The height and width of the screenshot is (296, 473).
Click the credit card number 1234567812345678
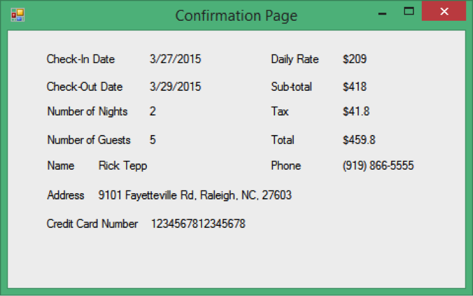pyautogui.click(x=198, y=223)
